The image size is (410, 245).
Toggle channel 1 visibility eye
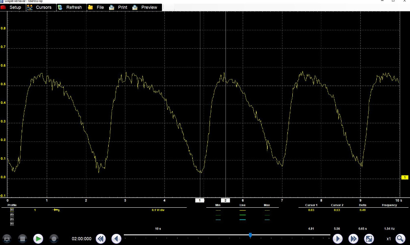coord(12,210)
